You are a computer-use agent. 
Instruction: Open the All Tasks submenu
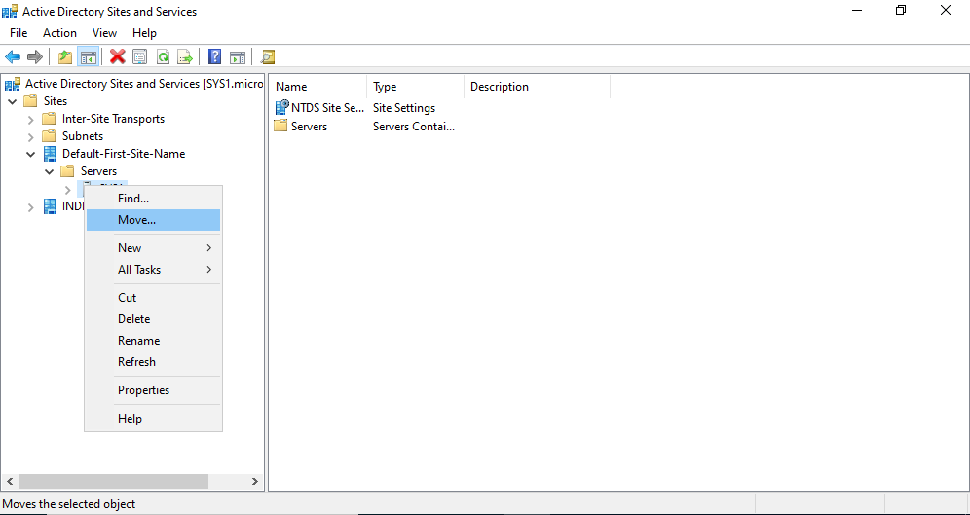tap(154, 270)
